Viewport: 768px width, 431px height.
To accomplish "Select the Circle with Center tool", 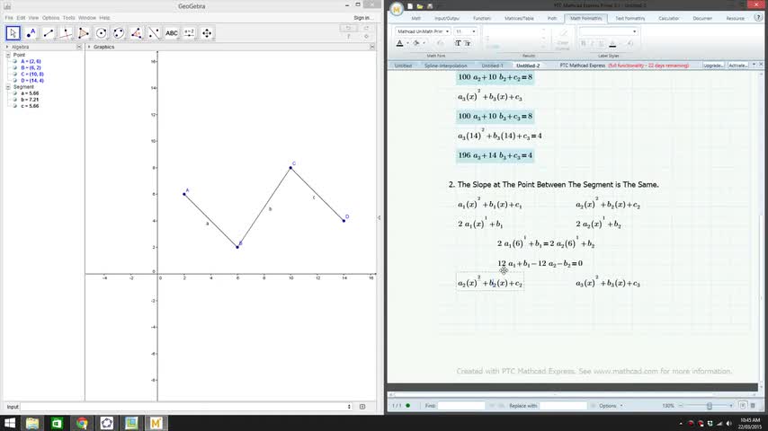I will [x=102, y=33].
